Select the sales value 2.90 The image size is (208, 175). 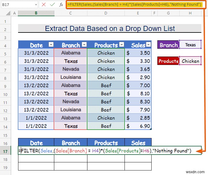pos(138,77)
